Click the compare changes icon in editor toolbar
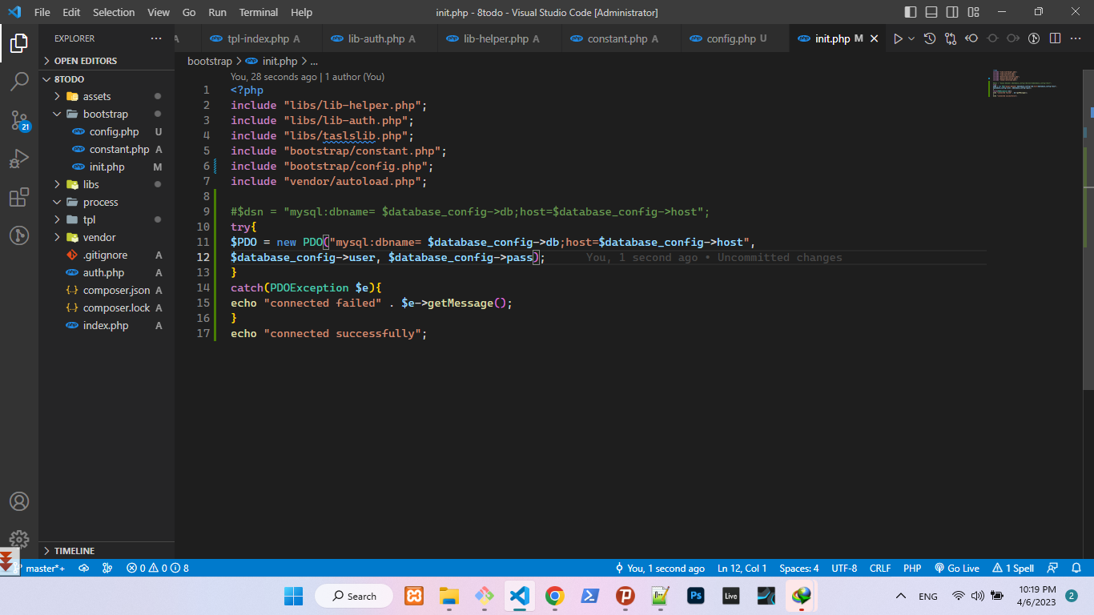 pos(951,38)
